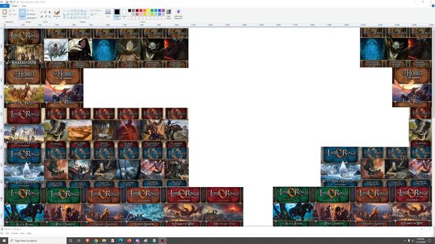Open Firefox from the taskbar
Screen dimensions: 435x244
click(129, 241)
